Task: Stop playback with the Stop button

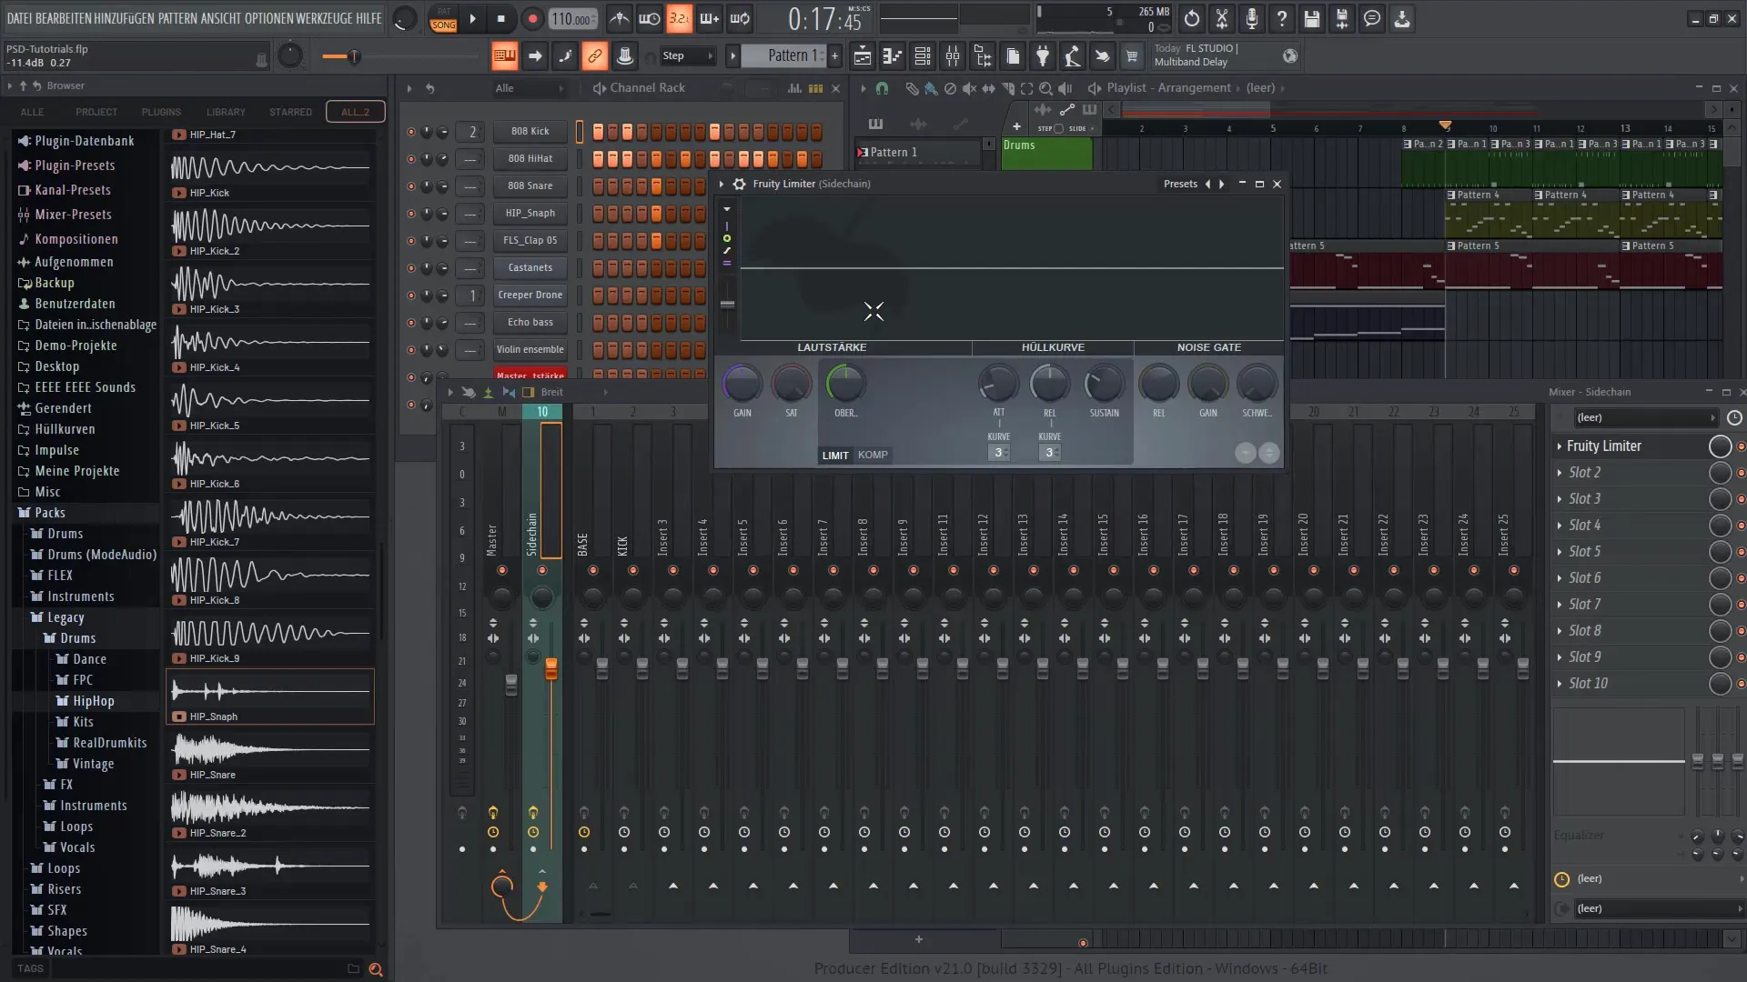Action: point(501,19)
